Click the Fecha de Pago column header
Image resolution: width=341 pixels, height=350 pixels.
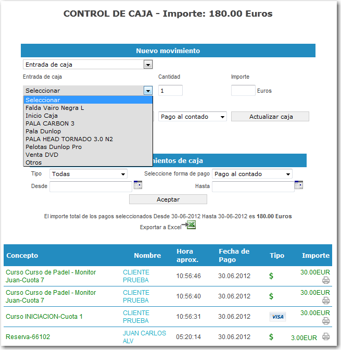[234, 255]
